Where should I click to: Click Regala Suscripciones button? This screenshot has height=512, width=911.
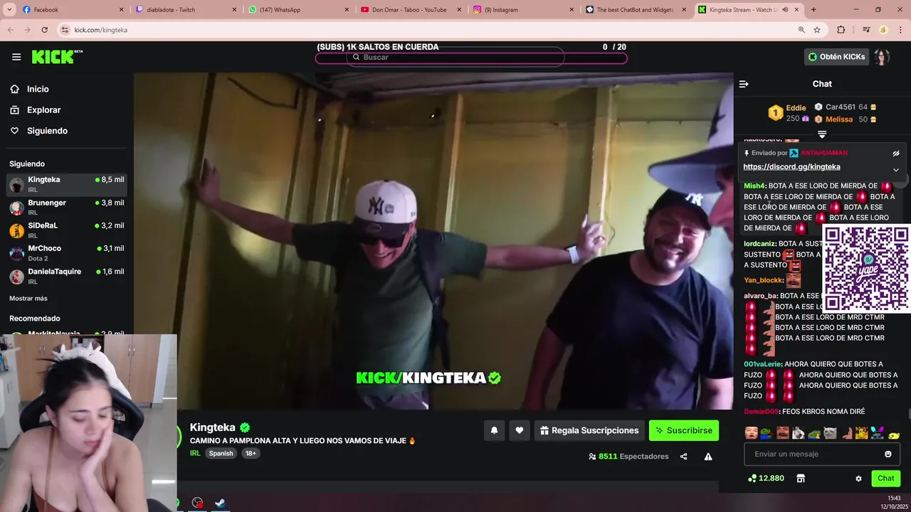[589, 430]
